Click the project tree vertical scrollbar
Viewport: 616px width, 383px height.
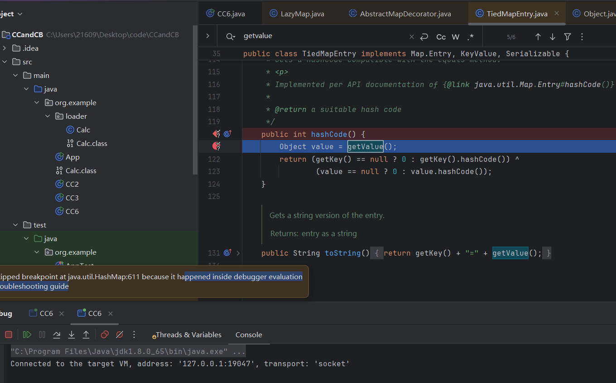(x=196, y=100)
